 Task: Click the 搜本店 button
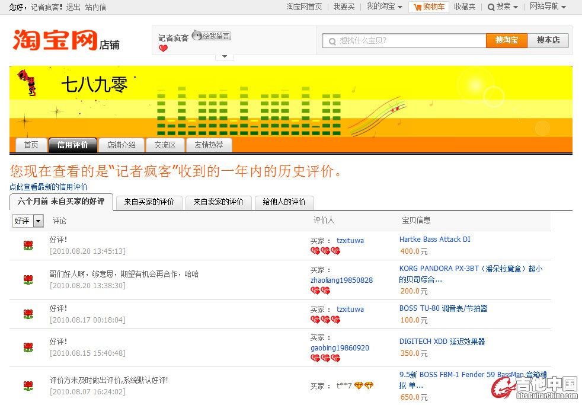pyautogui.click(x=548, y=40)
